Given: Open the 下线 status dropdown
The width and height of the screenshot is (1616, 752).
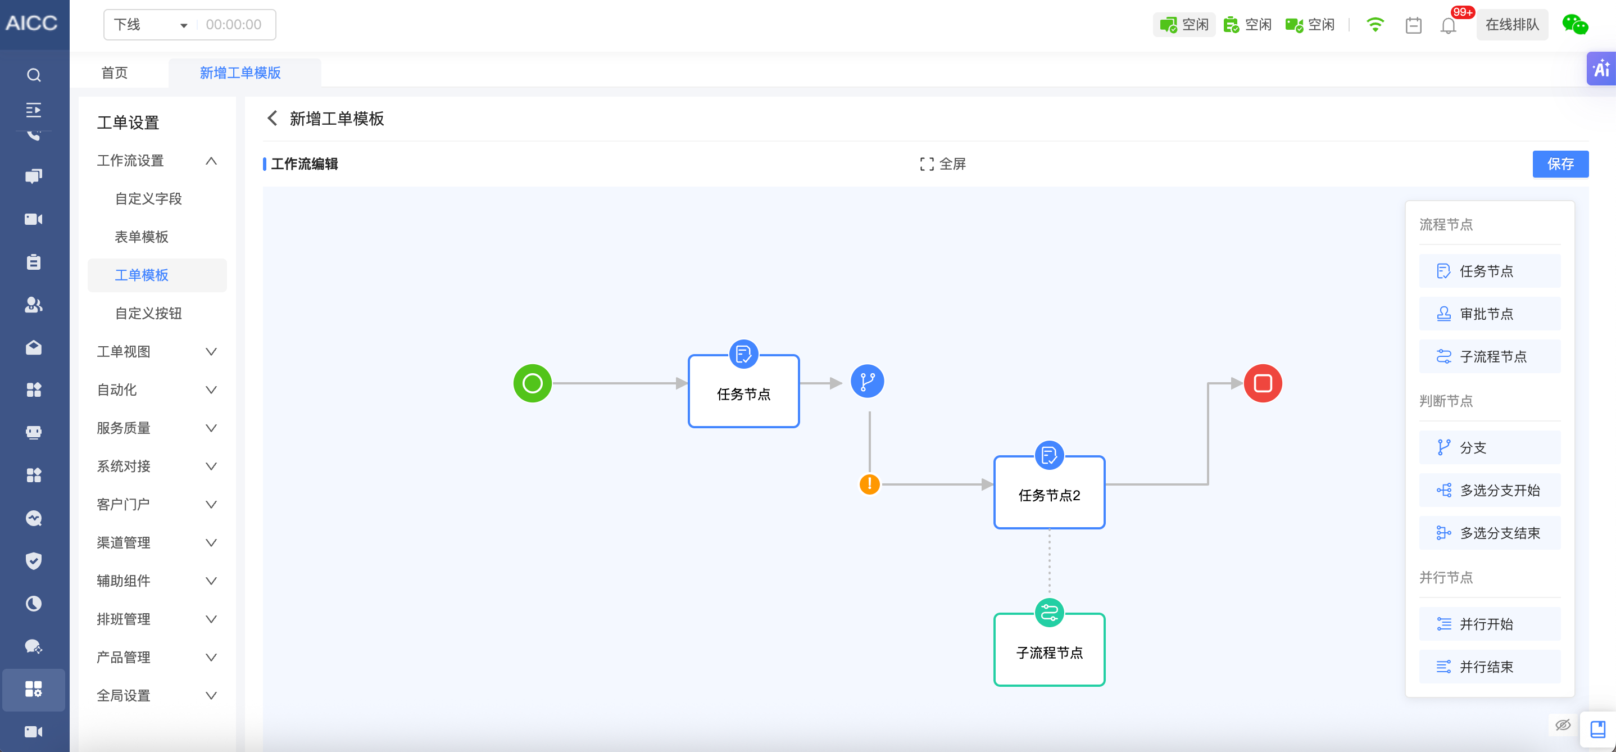Looking at the screenshot, I should [x=151, y=25].
